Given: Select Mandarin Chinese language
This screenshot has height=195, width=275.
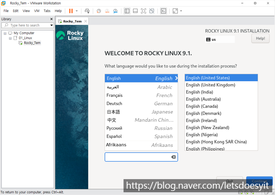Looking at the screenshot, I should point(141,120).
